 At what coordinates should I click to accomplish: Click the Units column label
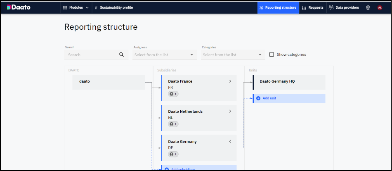pos(253,70)
